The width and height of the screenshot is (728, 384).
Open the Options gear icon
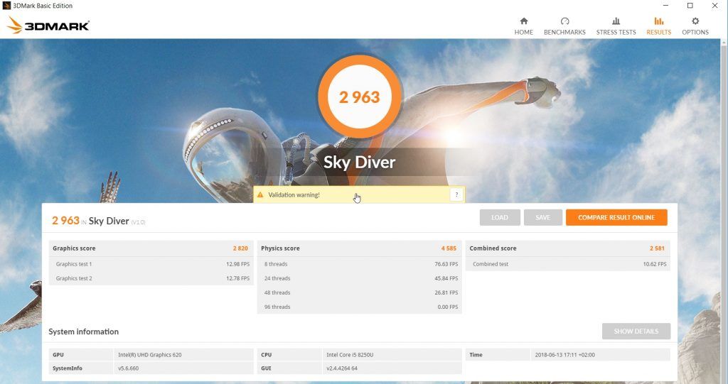[695, 21]
